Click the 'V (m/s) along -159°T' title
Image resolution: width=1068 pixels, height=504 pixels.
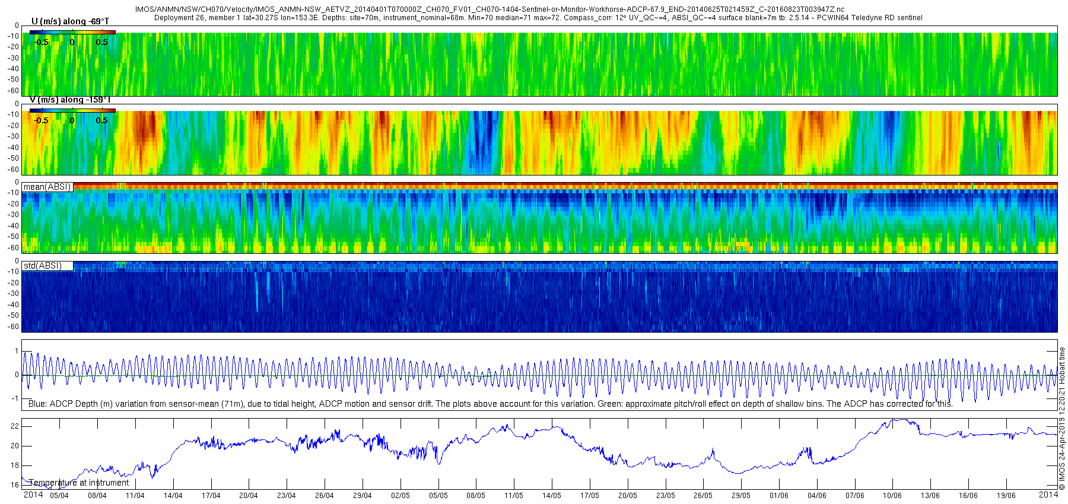[70, 100]
